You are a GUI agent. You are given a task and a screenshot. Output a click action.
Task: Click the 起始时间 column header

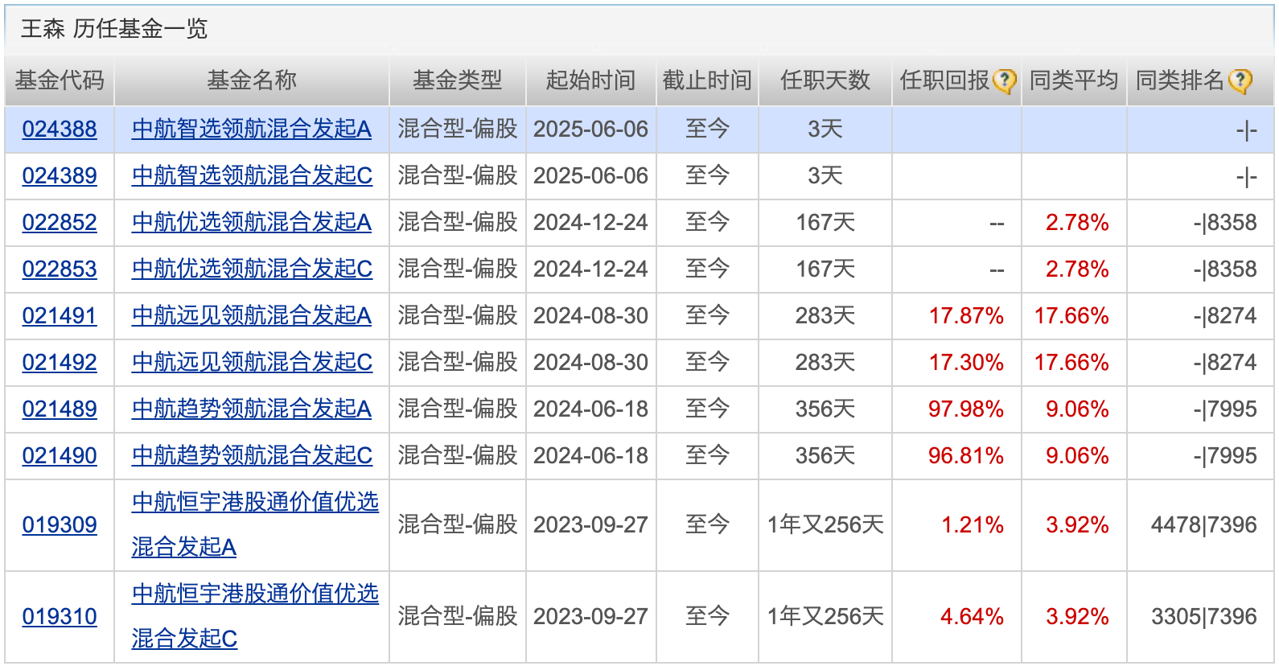click(590, 80)
